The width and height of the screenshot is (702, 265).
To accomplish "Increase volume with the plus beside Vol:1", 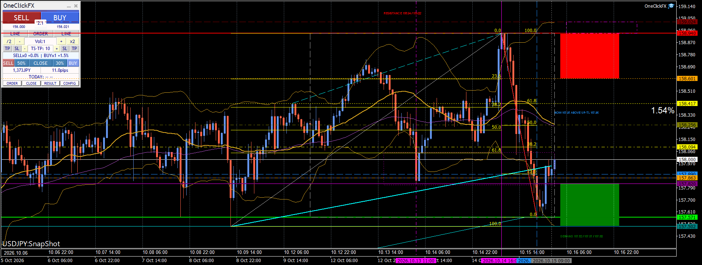I will [61, 41].
